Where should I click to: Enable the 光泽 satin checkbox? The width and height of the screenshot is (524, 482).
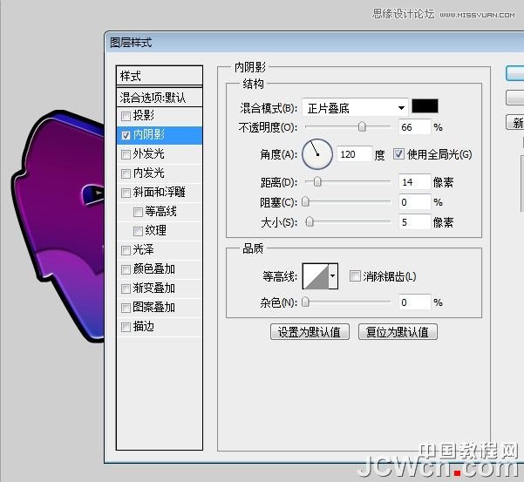pyautogui.click(x=126, y=250)
